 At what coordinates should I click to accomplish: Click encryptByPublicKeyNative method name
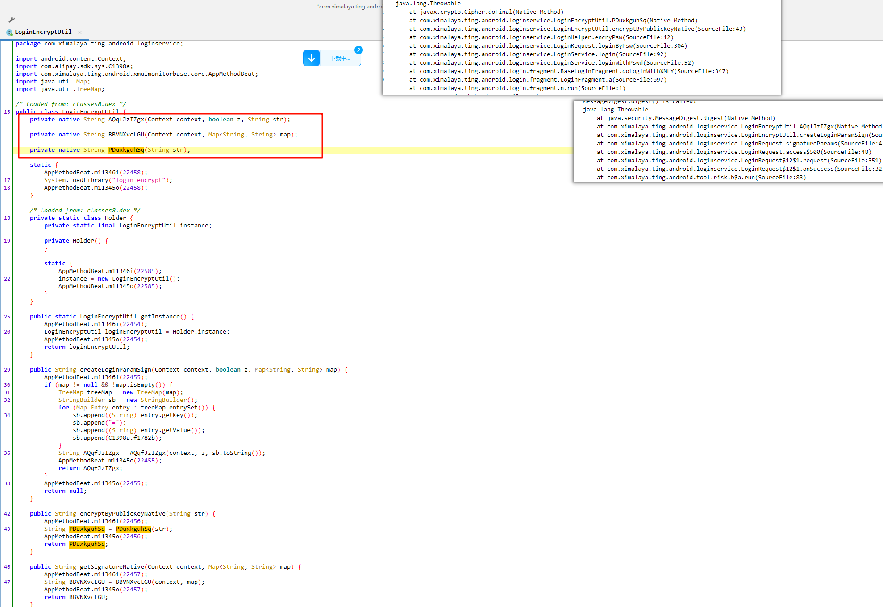(123, 514)
